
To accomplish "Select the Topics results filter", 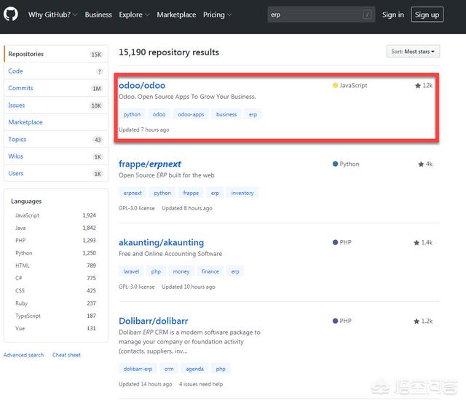I will [55, 139].
